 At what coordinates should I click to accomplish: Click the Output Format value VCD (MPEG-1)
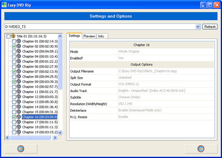pos(128,84)
